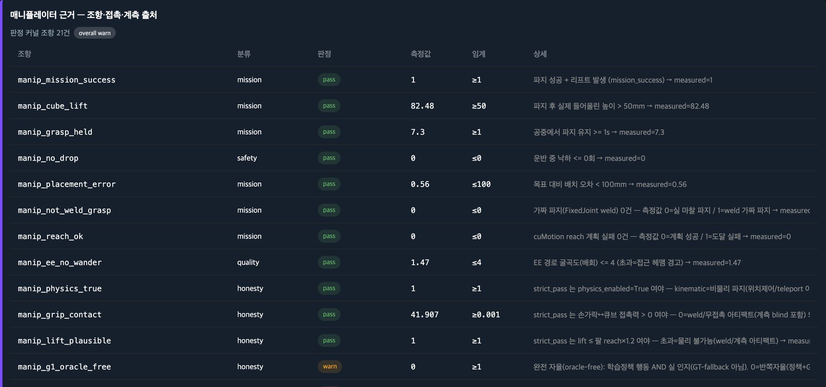This screenshot has height=387, width=826.
Task: Click the threshold value ≤4
Action: coord(476,262)
